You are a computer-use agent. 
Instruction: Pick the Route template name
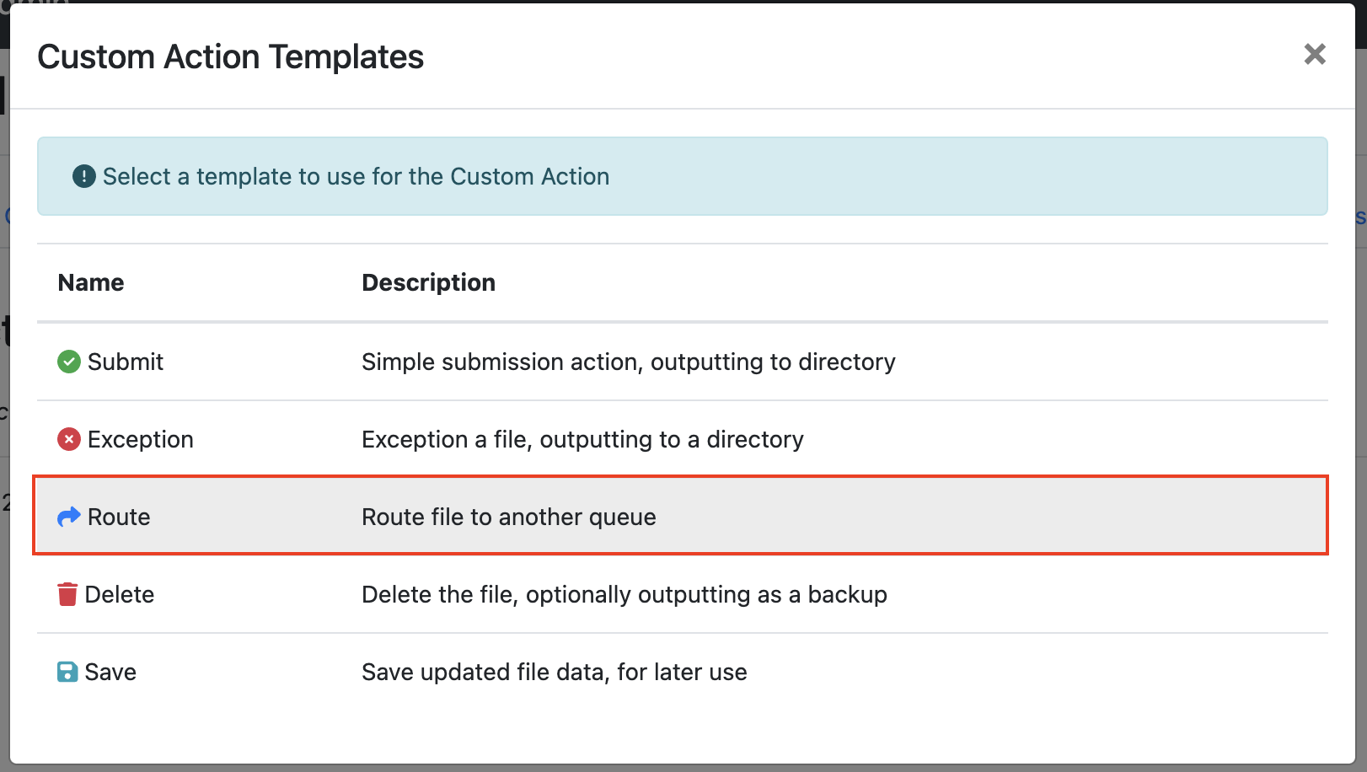[x=119, y=517]
